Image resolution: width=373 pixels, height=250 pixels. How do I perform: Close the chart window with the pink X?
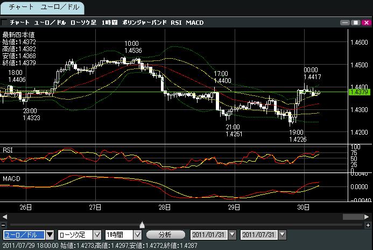click(365, 23)
